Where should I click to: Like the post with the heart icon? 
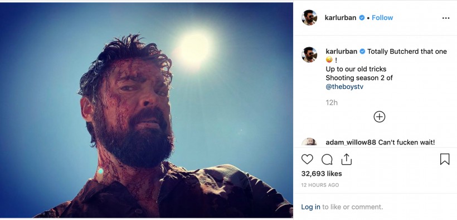[x=307, y=159]
